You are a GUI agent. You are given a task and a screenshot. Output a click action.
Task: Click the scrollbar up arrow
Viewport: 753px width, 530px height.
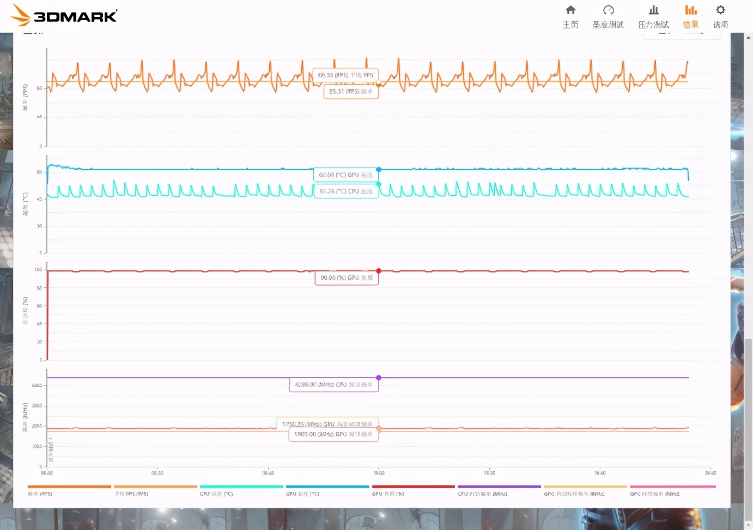coord(748,38)
